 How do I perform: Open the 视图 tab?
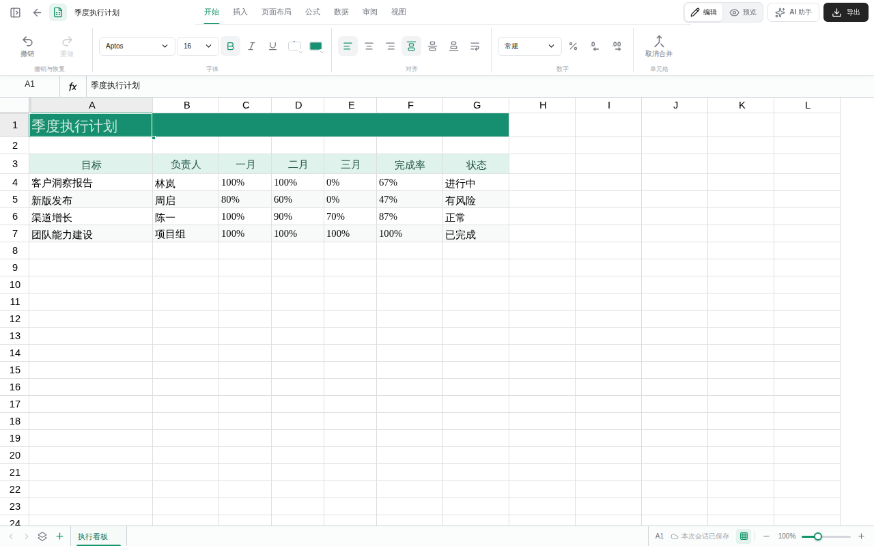click(x=399, y=12)
